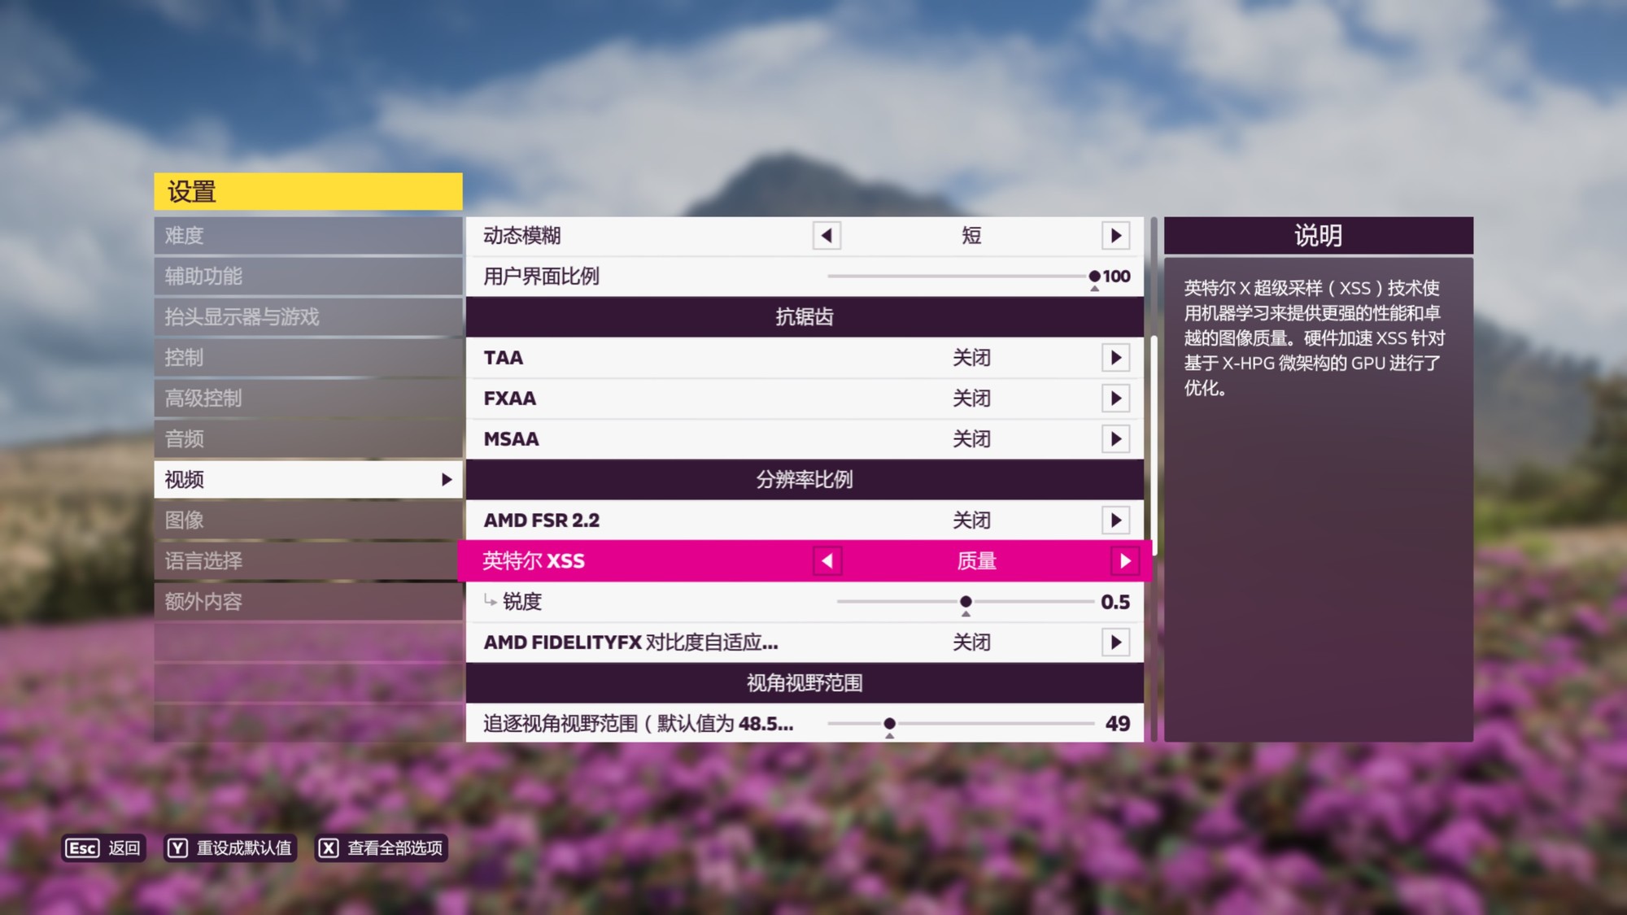Adjust the 锐度 sharpness slider

(966, 602)
